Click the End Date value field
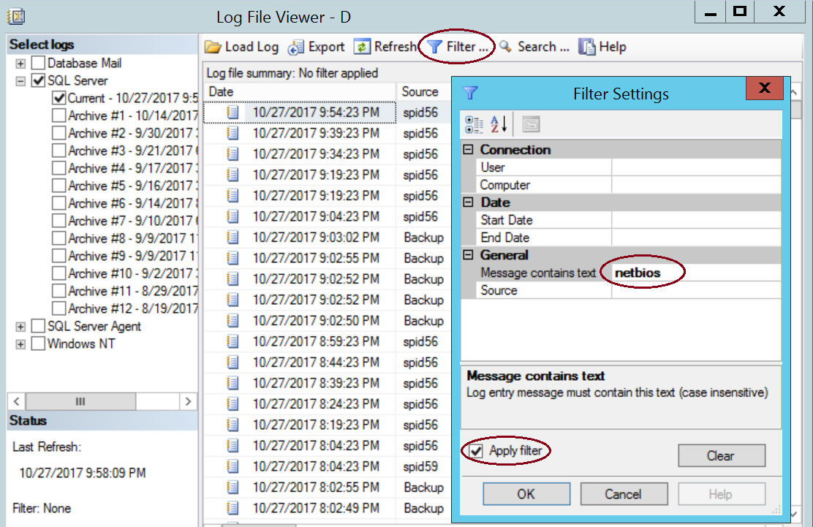This screenshot has width=813, height=527. pos(696,238)
